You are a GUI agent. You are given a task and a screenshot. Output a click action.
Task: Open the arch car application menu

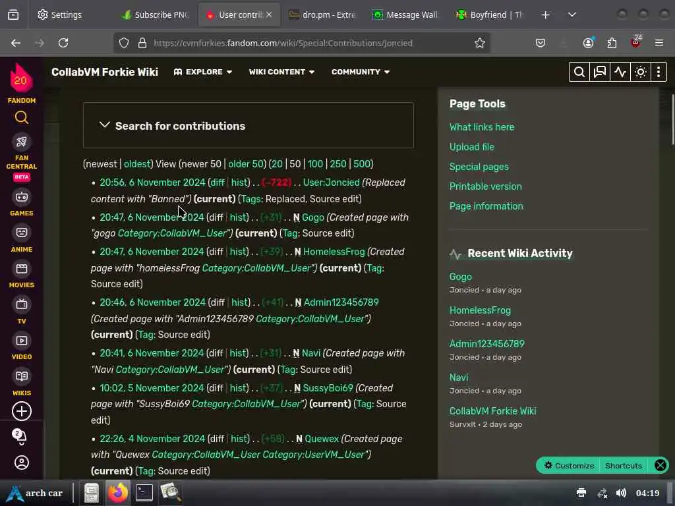[x=35, y=493]
